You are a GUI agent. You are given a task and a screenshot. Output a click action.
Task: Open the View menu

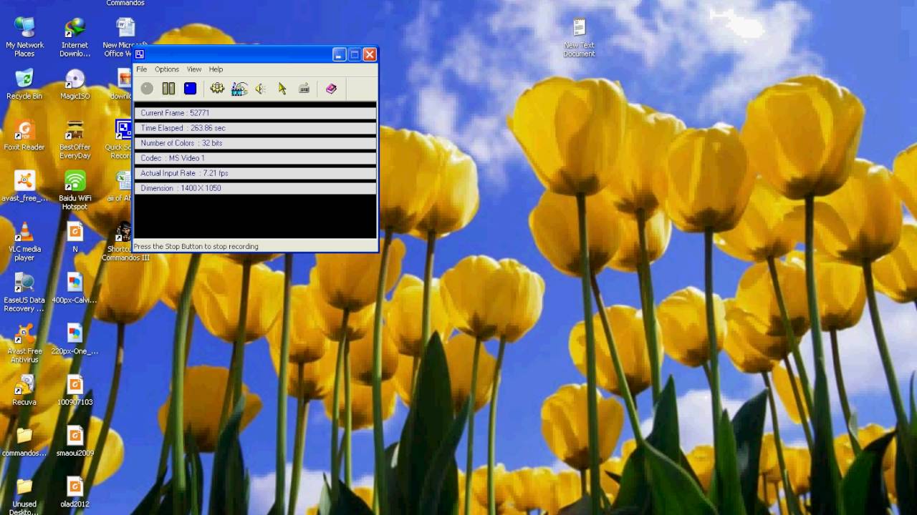pos(194,69)
